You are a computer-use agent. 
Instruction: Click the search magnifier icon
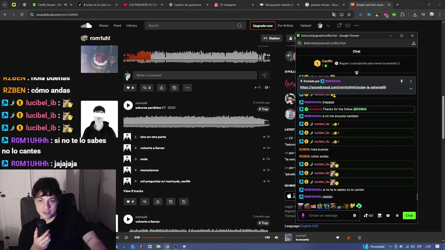click(240, 25)
